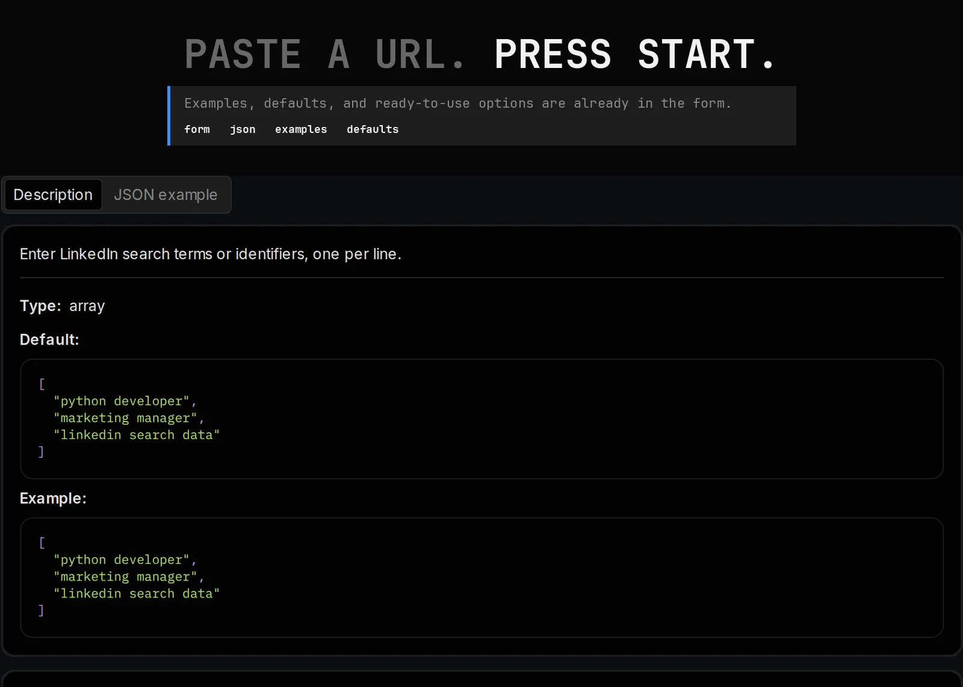Click the closing bracket in Default block
The height and width of the screenshot is (687, 963).
click(x=42, y=452)
